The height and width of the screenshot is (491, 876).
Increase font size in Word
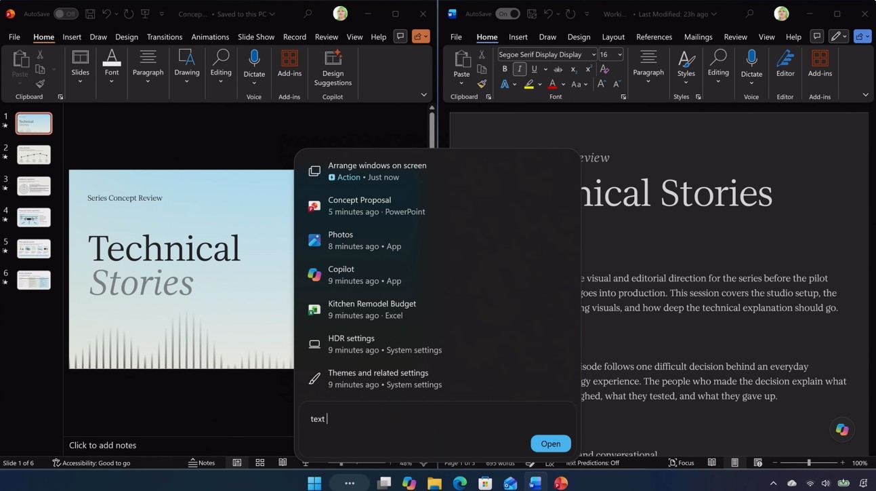pyautogui.click(x=601, y=84)
